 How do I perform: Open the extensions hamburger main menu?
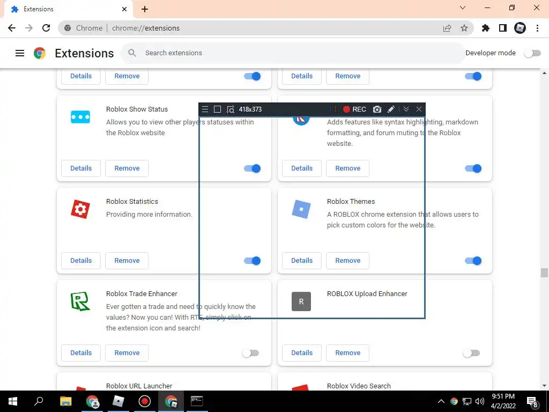point(20,53)
